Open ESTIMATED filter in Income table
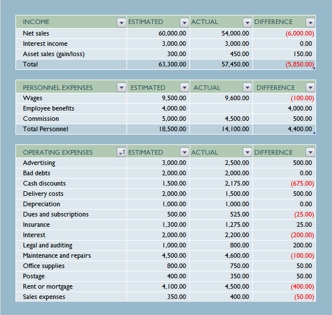The width and height of the screenshot is (332, 315). pyautogui.click(x=184, y=22)
